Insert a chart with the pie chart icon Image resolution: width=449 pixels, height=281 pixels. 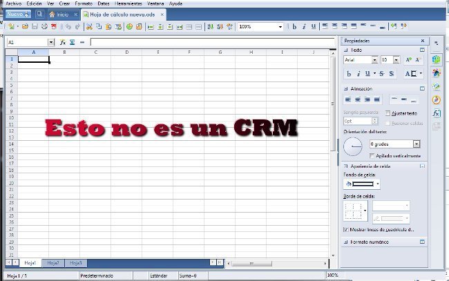[129, 27]
